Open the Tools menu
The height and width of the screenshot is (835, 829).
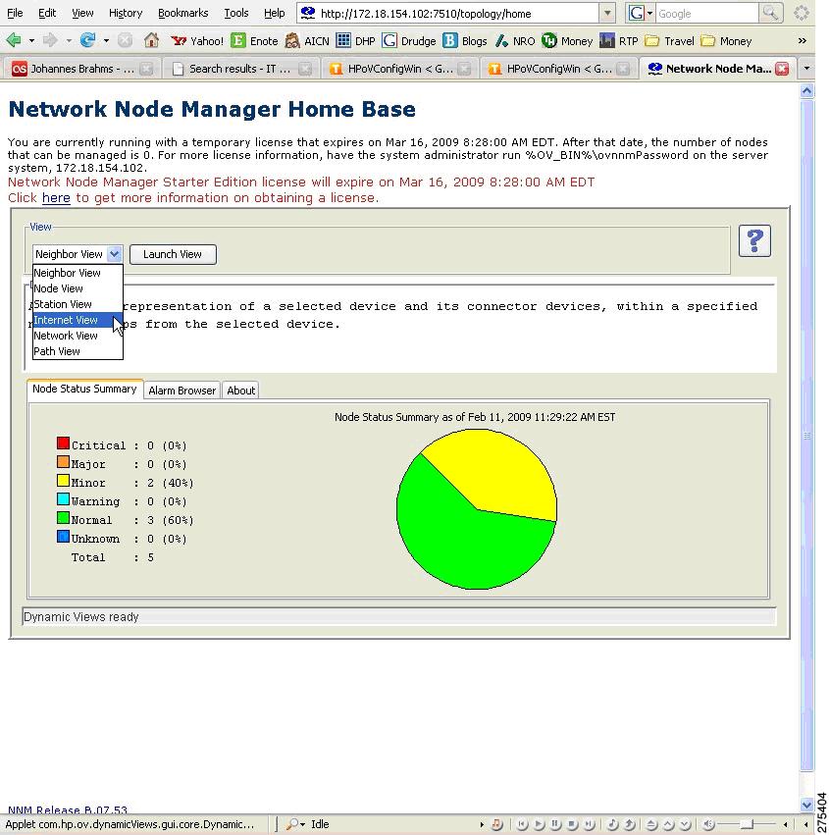coord(235,13)
